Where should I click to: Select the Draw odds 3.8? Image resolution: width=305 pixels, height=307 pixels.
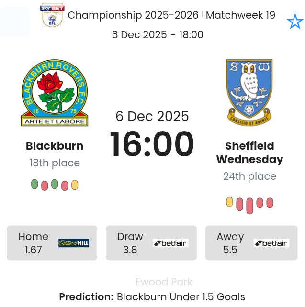pyautogui.click(x=130, y=250)
